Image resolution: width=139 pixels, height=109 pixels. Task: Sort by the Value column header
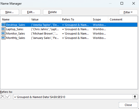45,19
